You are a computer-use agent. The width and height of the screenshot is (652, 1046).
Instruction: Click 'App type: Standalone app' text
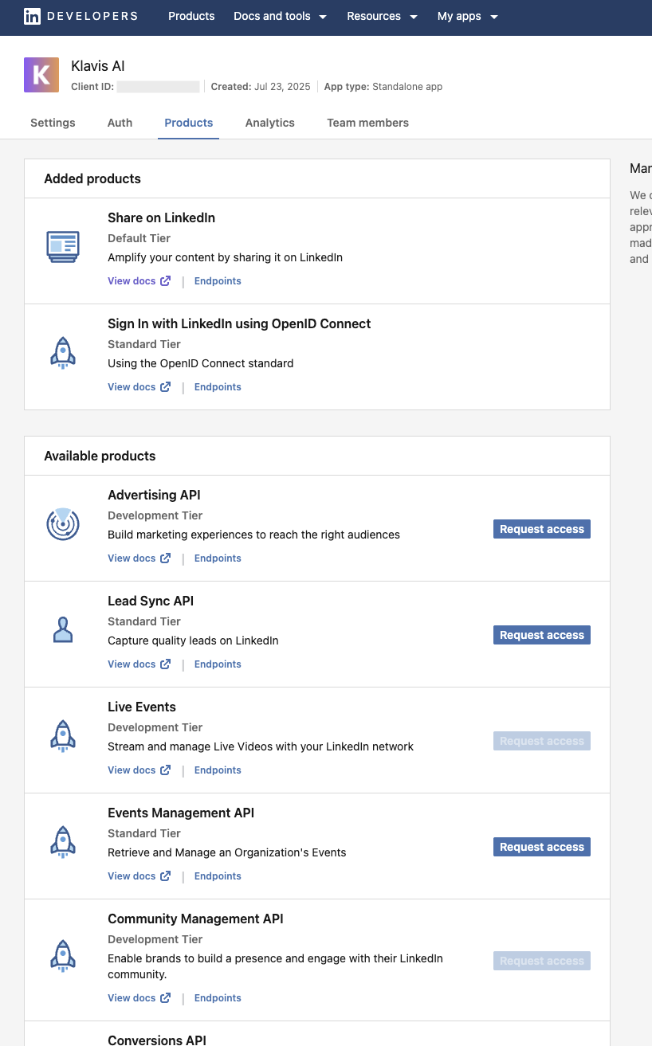(x=383, y=87)
